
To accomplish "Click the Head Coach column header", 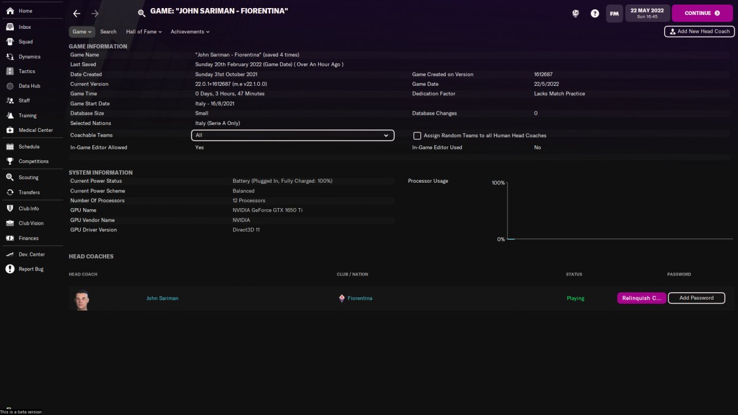I will (x=83, y=274).
